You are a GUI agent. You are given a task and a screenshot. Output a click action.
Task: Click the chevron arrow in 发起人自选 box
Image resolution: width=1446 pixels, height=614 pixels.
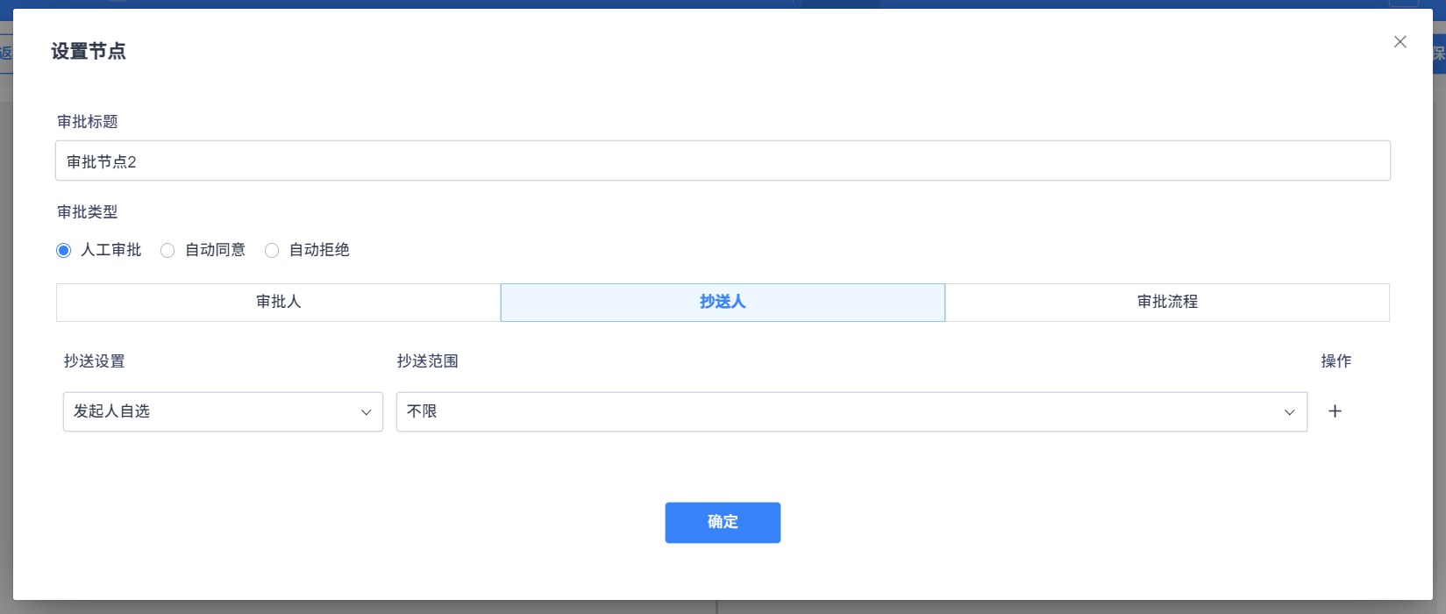pyautogui.click(x=366, y=412)
